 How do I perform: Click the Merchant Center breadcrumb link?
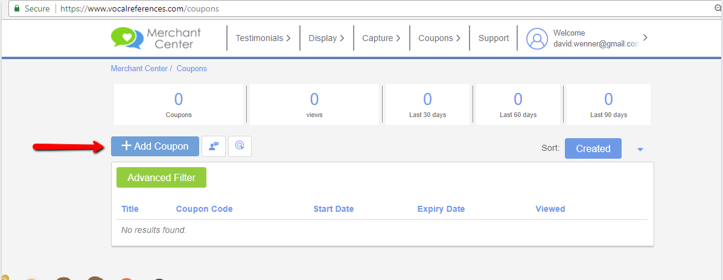[139, 69]
